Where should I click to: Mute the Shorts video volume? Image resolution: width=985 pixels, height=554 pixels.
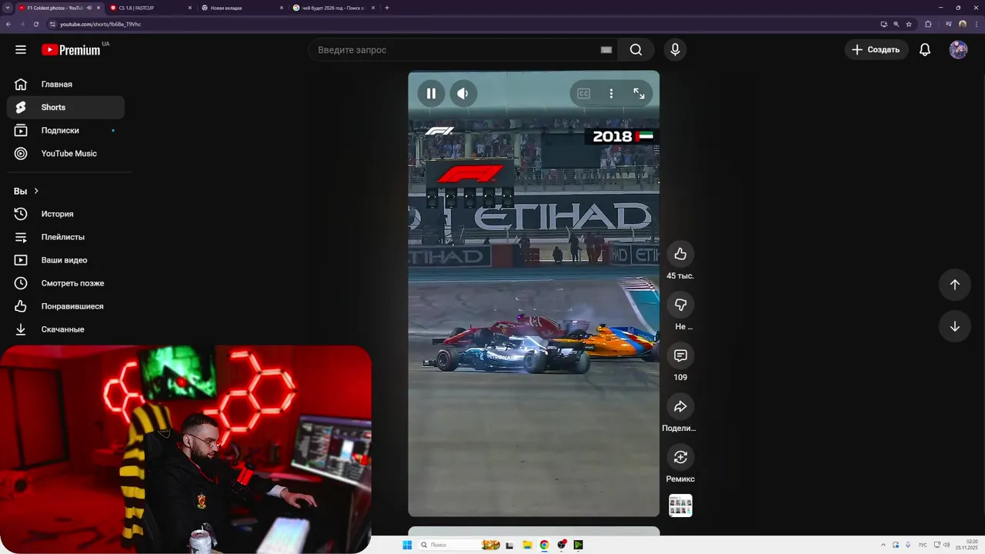pos(462,93)
